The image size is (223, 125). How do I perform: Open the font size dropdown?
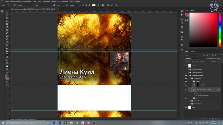pyautogui.click(x=61, y=5)
